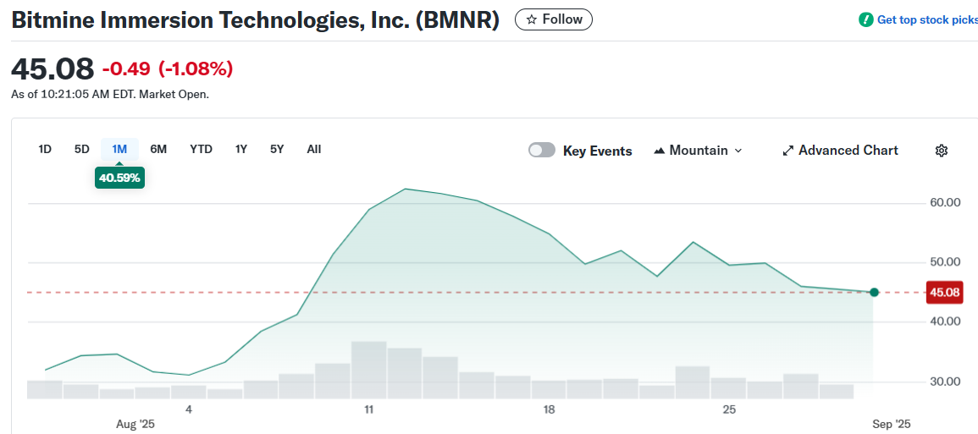Viewport: 978px width, 434px height.
Task: Select the All time range tab
Action: pos(314,149)
